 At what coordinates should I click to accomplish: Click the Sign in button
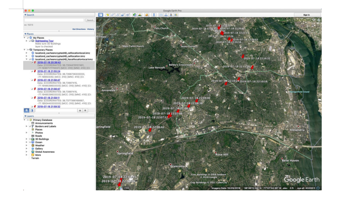pyautogui.click(x=307, y=15)
